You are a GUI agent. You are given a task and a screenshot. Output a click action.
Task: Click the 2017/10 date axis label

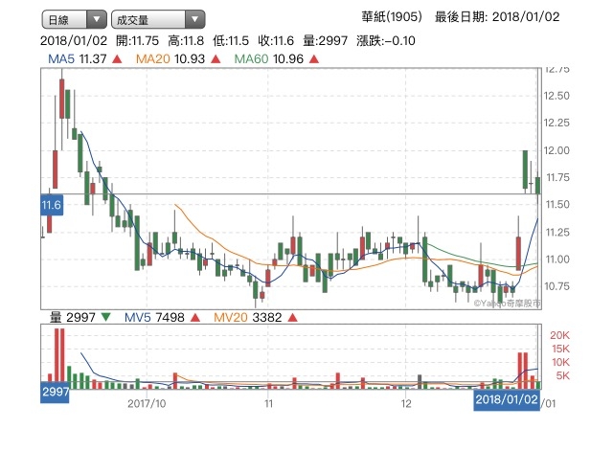click(x=147, y=403)
